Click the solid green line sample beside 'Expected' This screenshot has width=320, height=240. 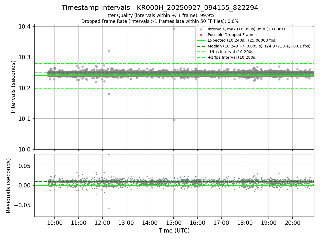point(201,40)
